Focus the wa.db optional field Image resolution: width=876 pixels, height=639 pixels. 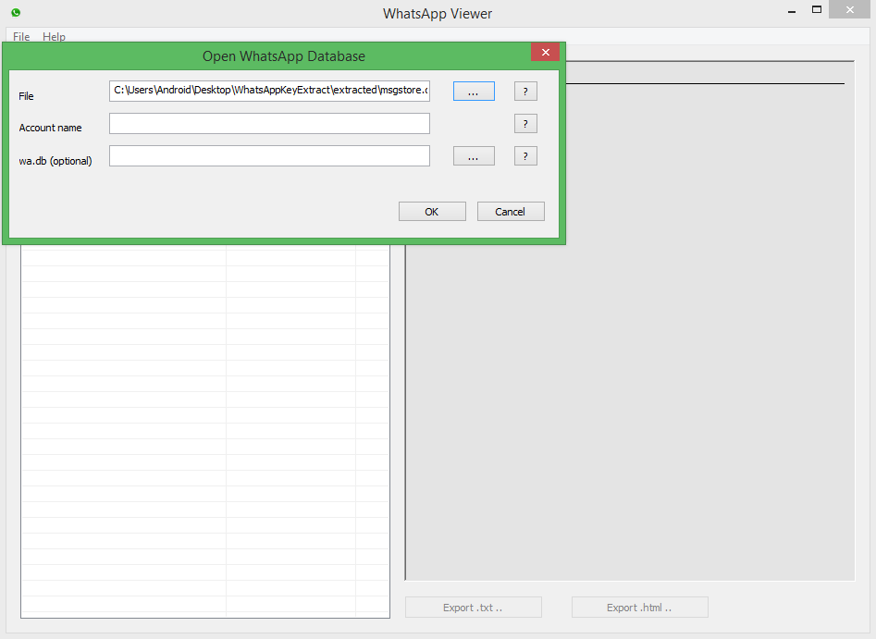point(269,156)
